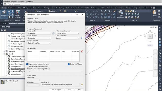
Task: Switch to the Survey ribbon tab
Action: tap(62, 8)
